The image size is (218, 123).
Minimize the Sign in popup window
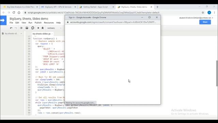pos(142,17)
